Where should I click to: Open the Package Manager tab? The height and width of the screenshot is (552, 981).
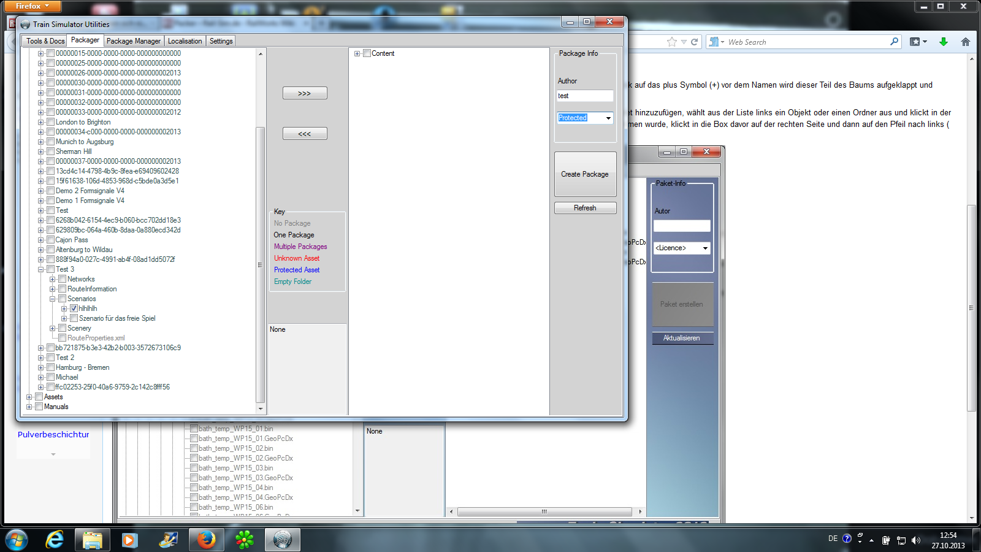pos(134,41)
